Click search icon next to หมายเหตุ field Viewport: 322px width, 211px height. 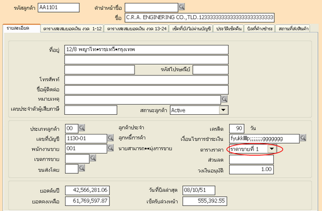[225, 99]
